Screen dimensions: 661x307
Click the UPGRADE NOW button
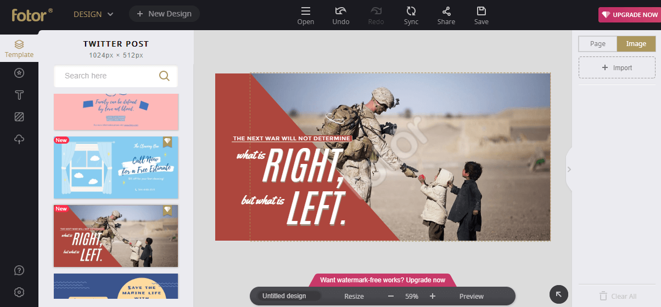point(629,15)
